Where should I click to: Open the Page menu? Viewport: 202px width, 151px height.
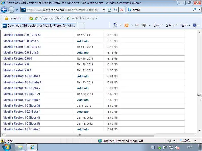[x=158, y=25]
